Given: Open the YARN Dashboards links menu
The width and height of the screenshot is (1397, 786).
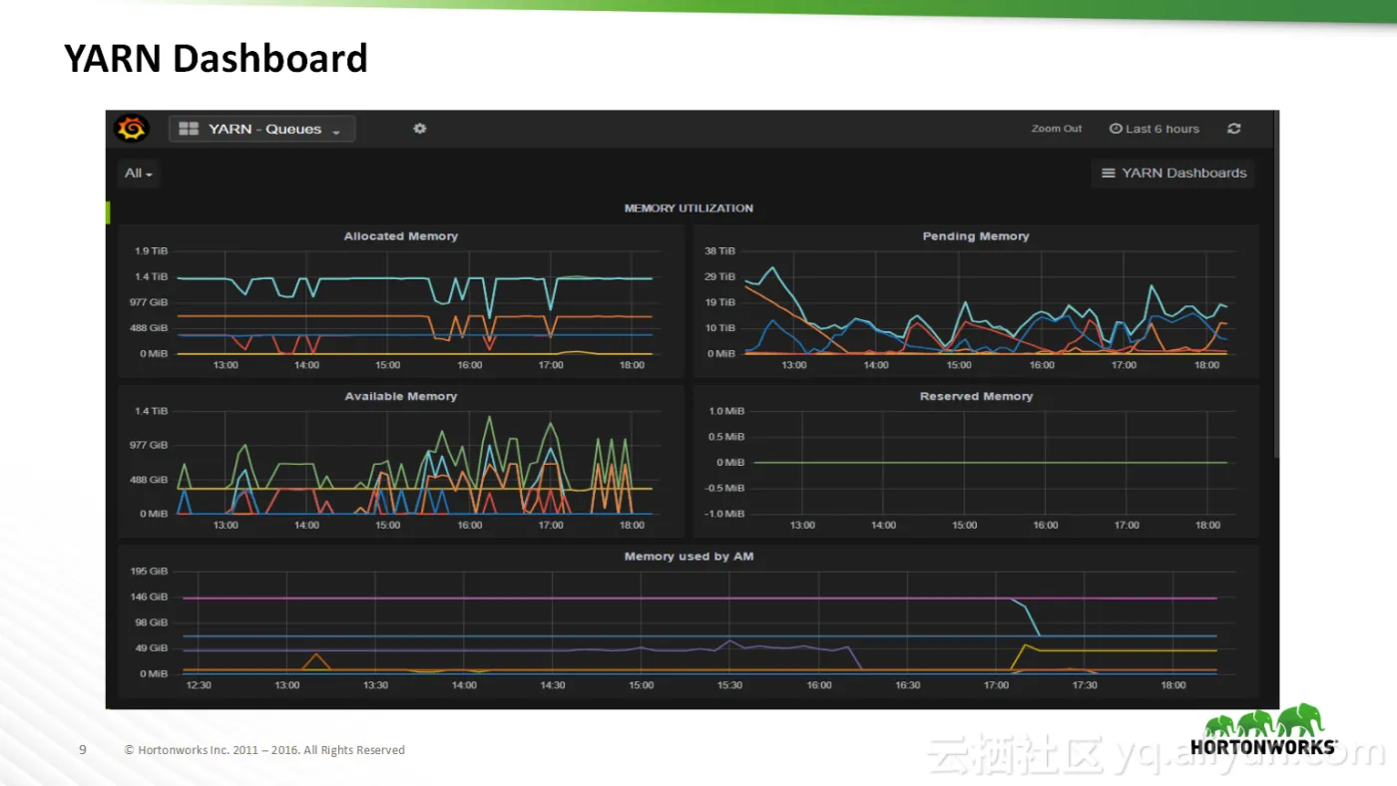Looking at the screenshot, I should click(1173, 174).
